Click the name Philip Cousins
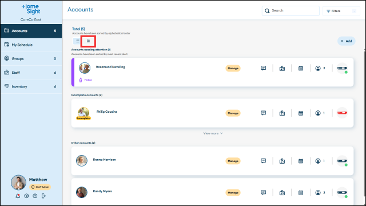Viewport: 366px width, 206px height. coord(107,112)
